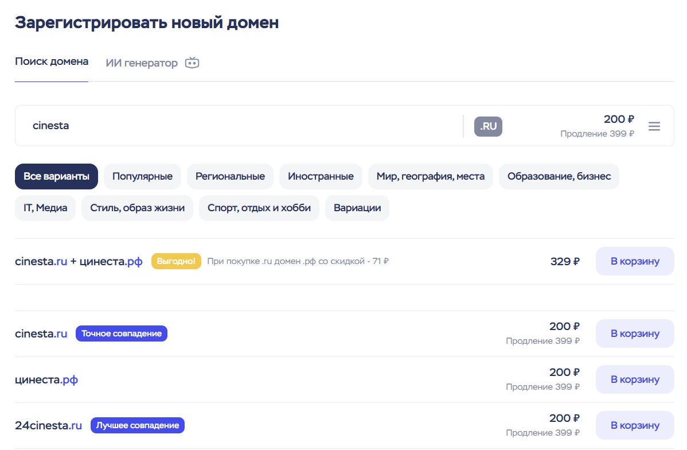Select the IT, Медиа filter chip
The height and width of the screenshot is (450, 687).
pos(45,208)
